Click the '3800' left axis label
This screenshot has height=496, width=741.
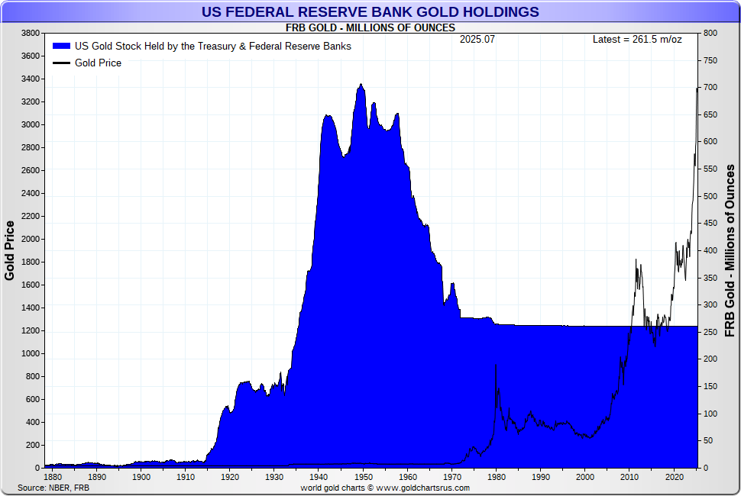(31, 33)
